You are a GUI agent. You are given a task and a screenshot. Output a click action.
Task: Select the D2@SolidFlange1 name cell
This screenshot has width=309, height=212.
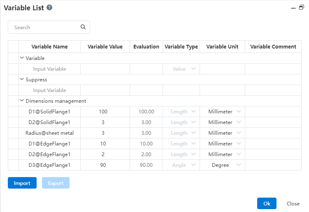(x=49, y=122)
